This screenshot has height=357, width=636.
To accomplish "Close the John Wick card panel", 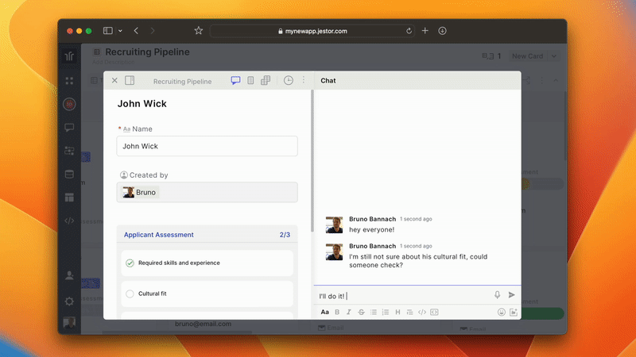I will pos(114,81).
